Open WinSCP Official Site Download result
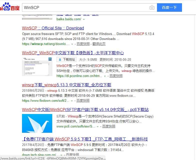196x160 pixels. pos(53,28)
